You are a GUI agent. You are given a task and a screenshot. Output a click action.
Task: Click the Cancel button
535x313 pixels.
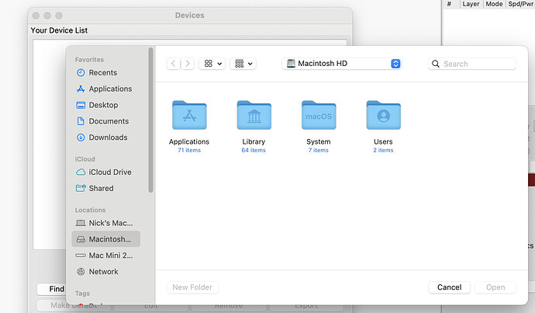[x=450, y=287]
